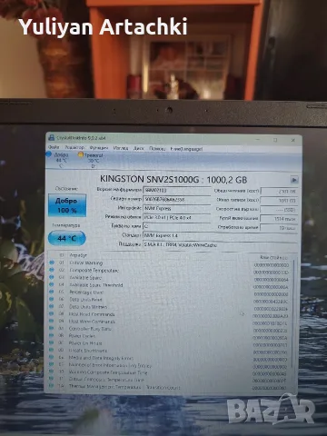Click the next disk arrow button
Screen dimensions: 327x436
294,180
